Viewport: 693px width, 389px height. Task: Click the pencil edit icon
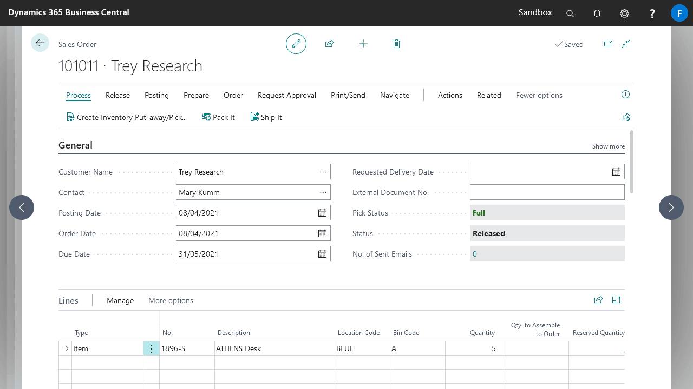point(296,44)
